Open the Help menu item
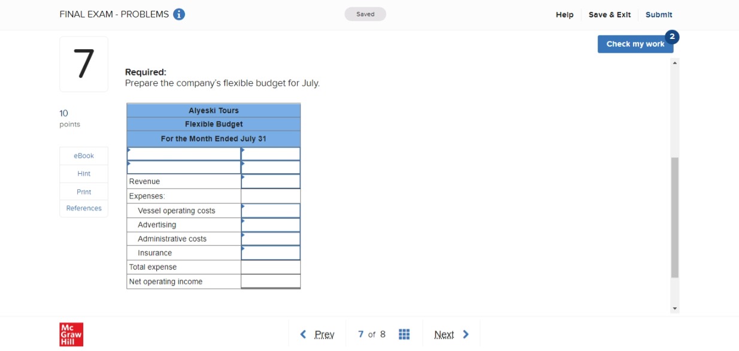Viewport: 739px width, 351px height. pyautogui.click(x=564, y=14)
